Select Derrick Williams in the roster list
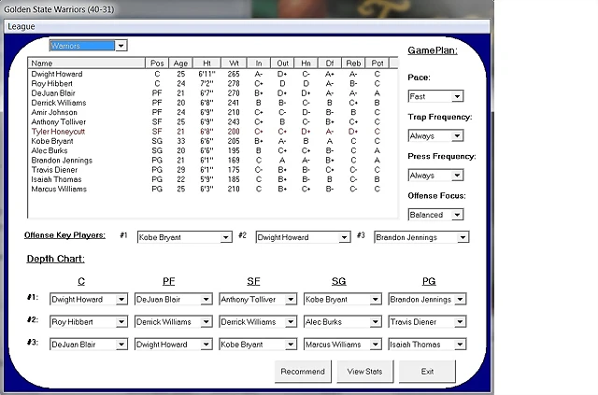 213,103
